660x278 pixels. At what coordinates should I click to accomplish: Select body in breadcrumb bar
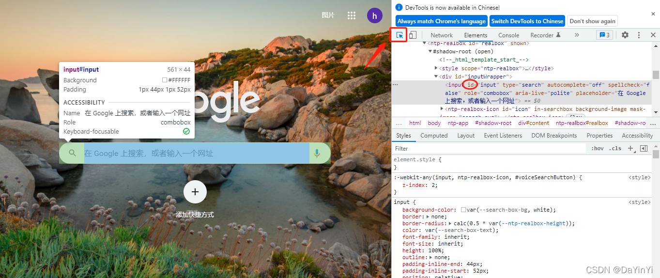(434, 123)
